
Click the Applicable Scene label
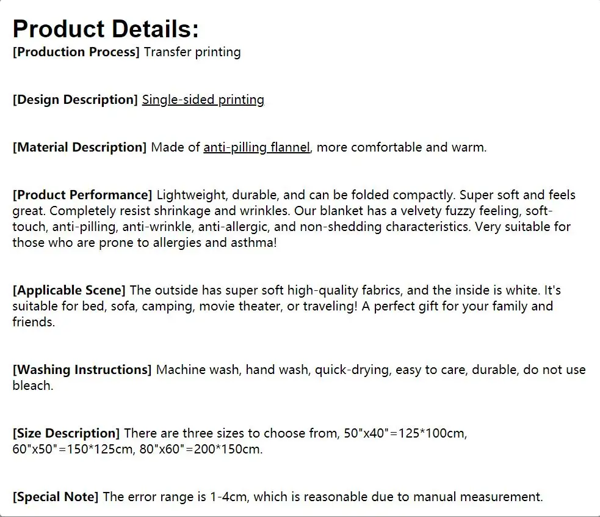[69, 290]
